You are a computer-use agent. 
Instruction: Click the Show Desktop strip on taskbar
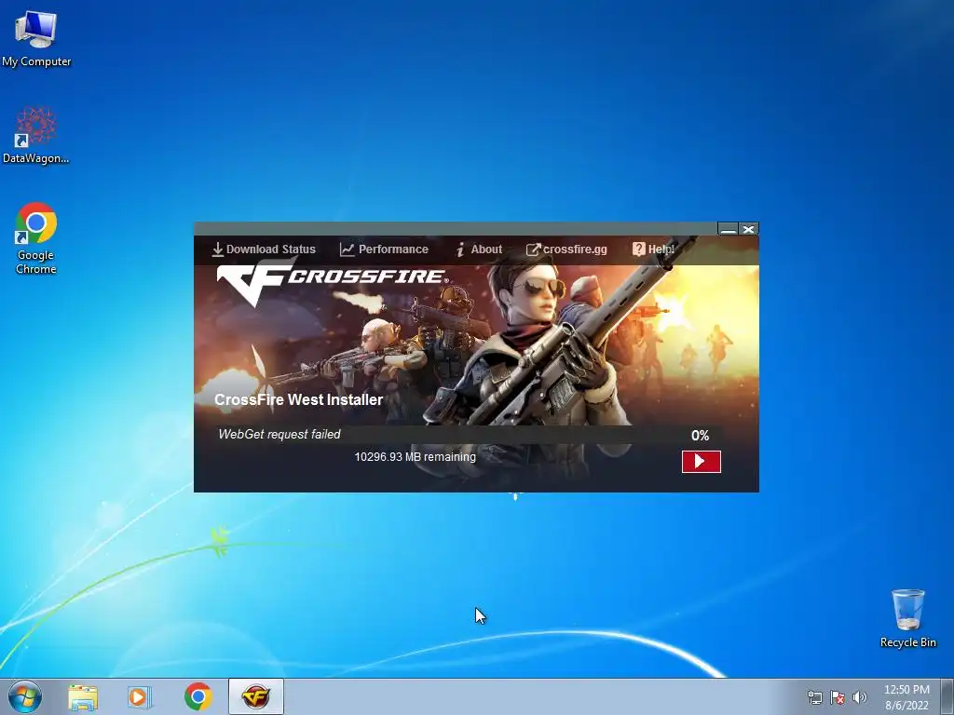[x=947, y=696]
